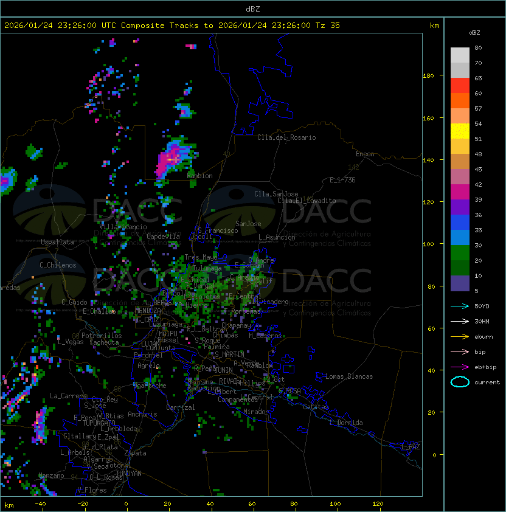The height and width of the screenshot is (512, 506).
Task: Select the orange 60 dBZ color swatch
Action: tap(460, 100)
